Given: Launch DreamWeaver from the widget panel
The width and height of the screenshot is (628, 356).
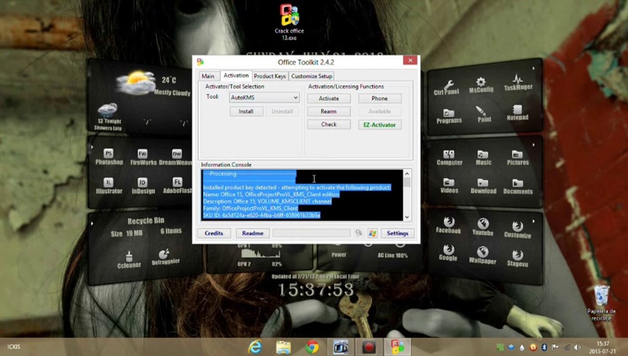Looking at the screenshot, I should pos(177,158).
